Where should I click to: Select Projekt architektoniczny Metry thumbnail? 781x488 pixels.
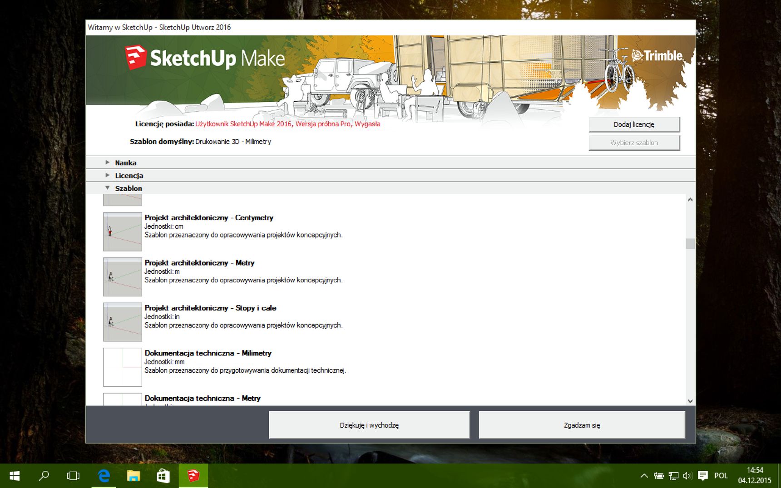tap(123, 277)
